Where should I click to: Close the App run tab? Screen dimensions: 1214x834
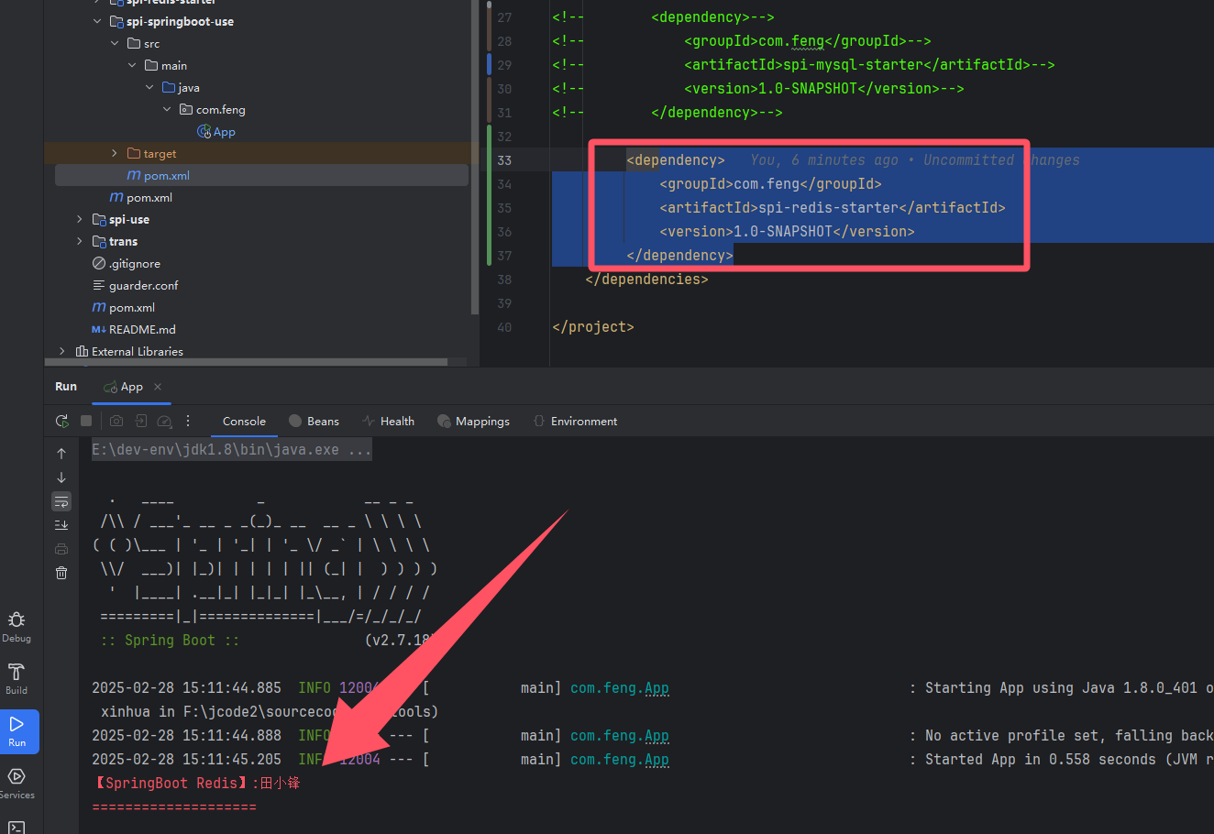pos(158,387)
